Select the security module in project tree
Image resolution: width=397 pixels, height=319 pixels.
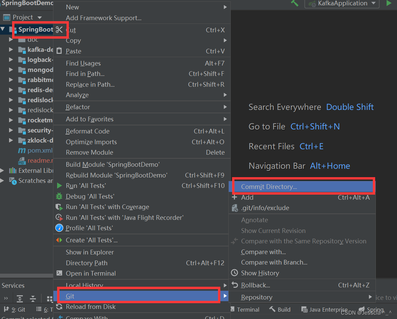point(36,130)
